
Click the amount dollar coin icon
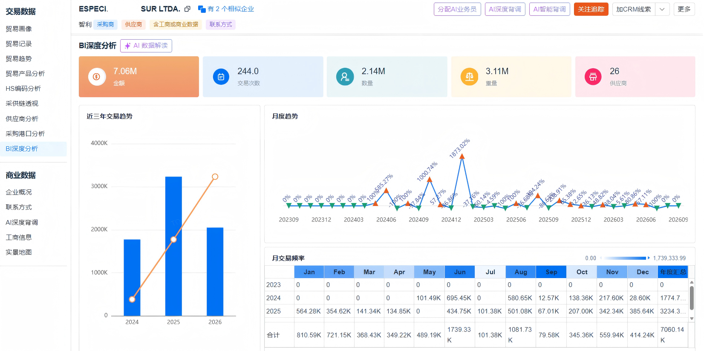coord(97,77)
